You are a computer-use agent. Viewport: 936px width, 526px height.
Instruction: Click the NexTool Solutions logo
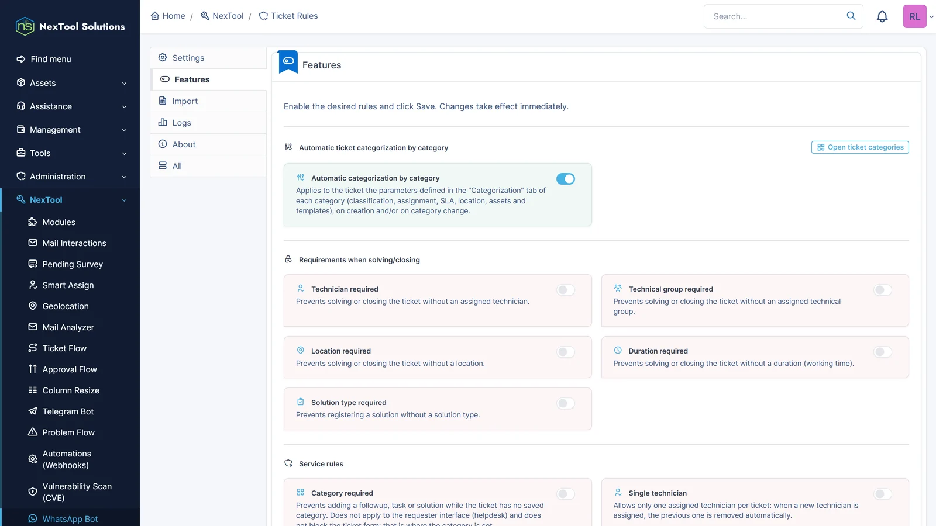[x=70, y=26]
